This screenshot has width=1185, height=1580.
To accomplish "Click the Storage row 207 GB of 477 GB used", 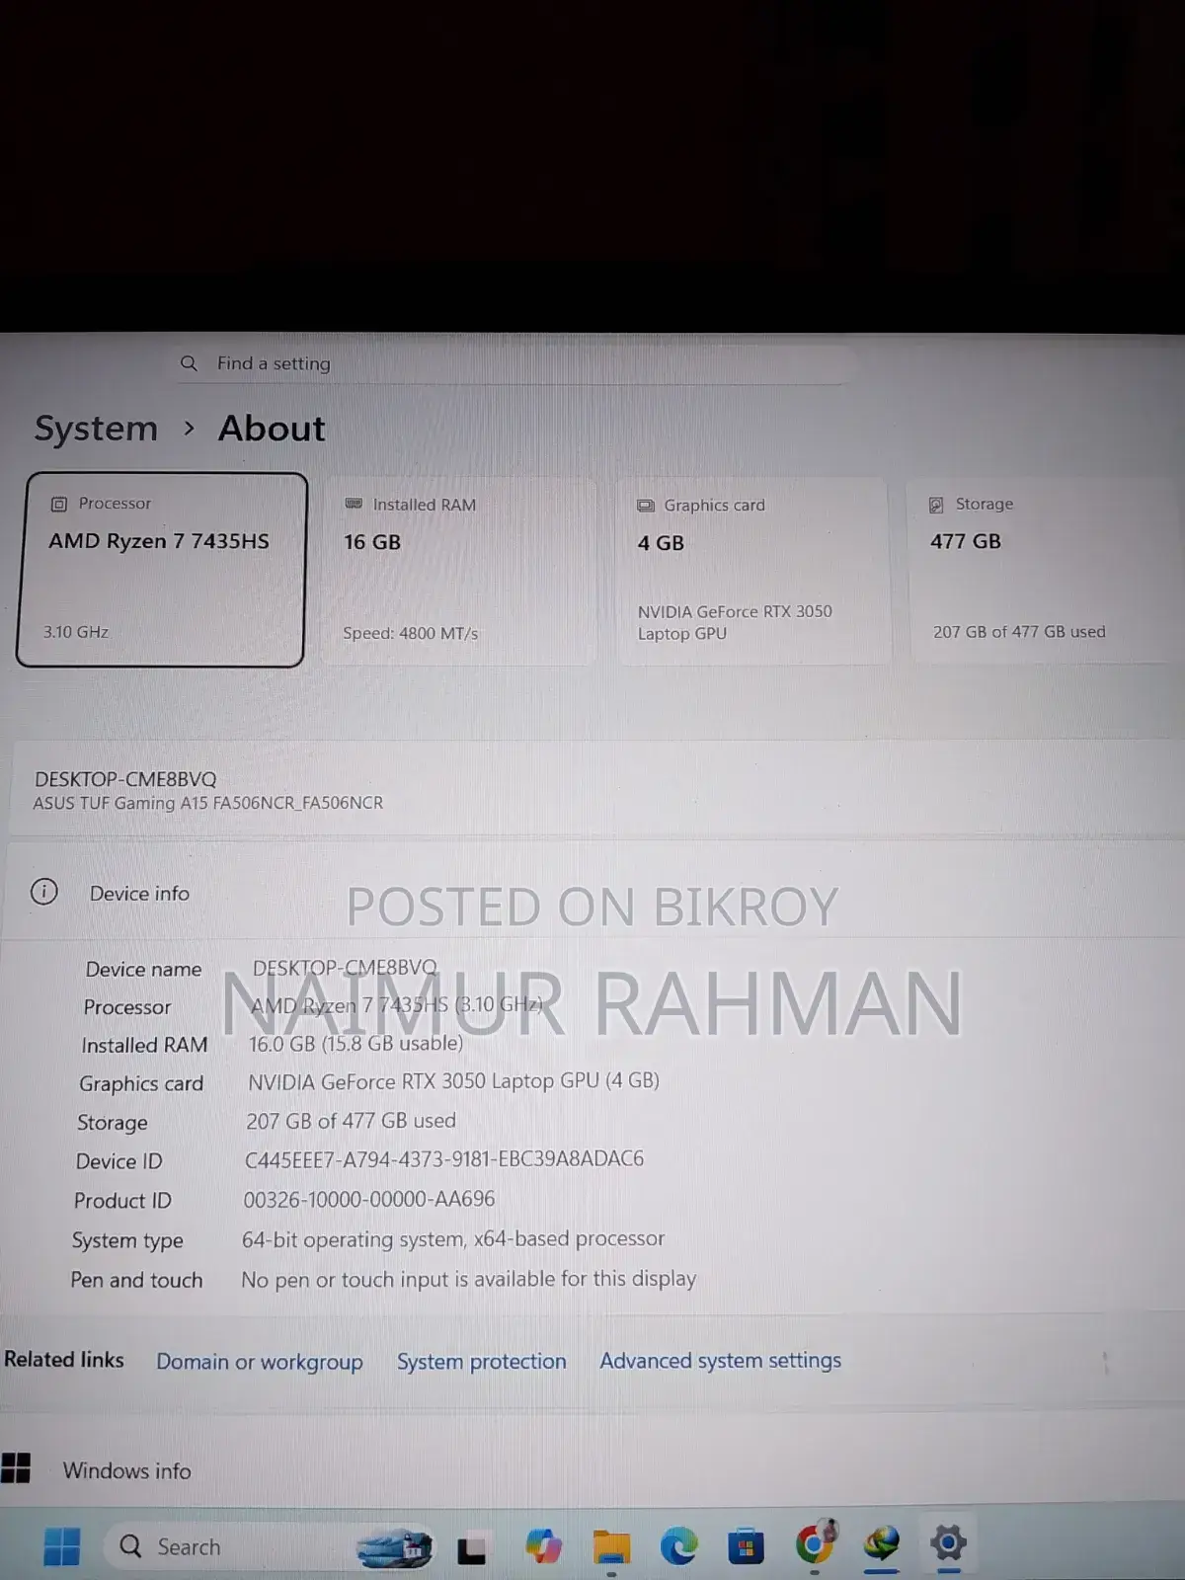I will coord(351,1121).
